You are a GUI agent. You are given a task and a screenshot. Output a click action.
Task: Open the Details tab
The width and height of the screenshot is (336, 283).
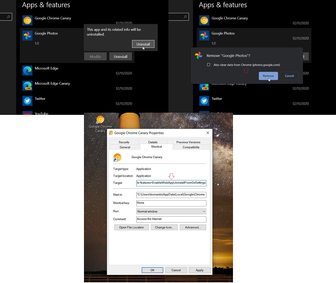153,142
